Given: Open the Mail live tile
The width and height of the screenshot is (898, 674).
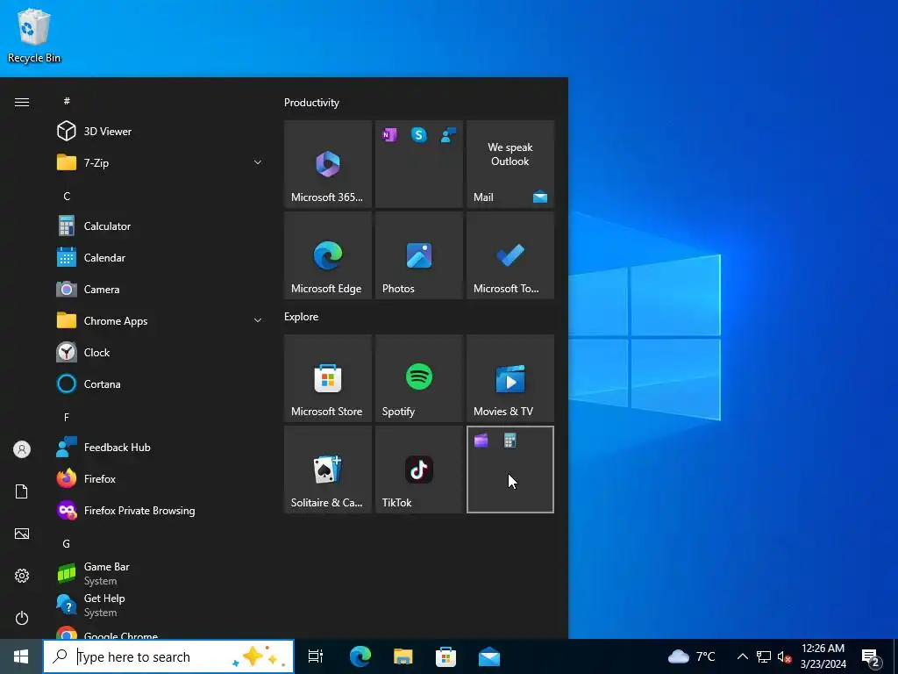Looking at the screenshot, I should click(510, 164).
